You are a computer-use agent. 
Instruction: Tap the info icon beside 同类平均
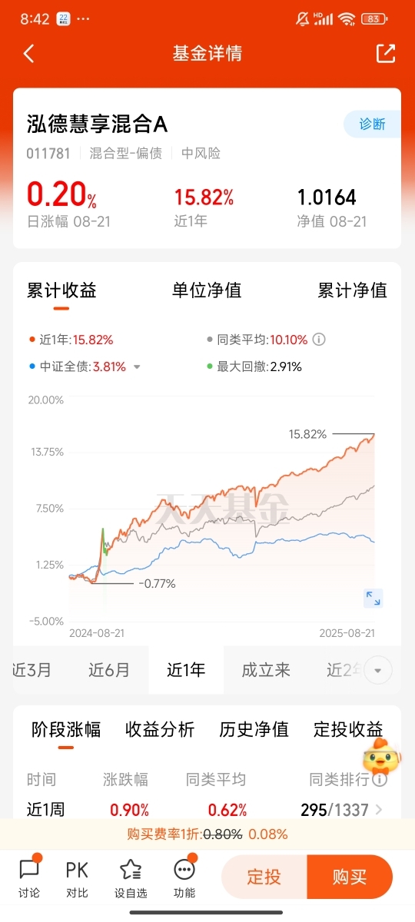319,339
